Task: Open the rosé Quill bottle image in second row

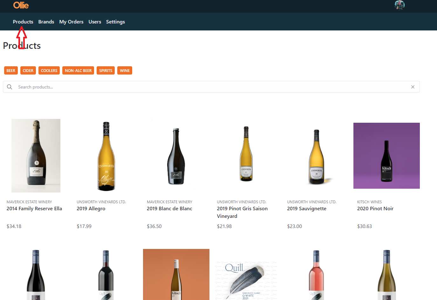Action: click(317, 275)
